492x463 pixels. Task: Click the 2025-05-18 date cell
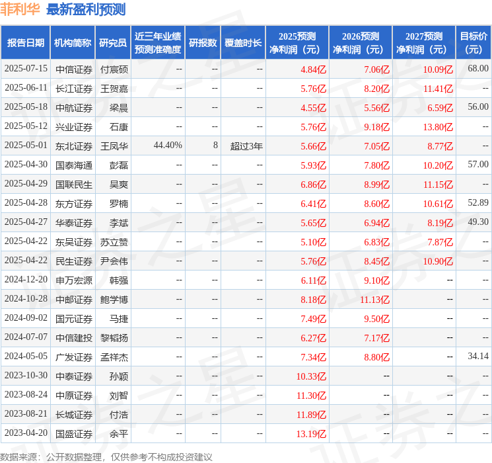pyautogui.click(x=26, y=107)
